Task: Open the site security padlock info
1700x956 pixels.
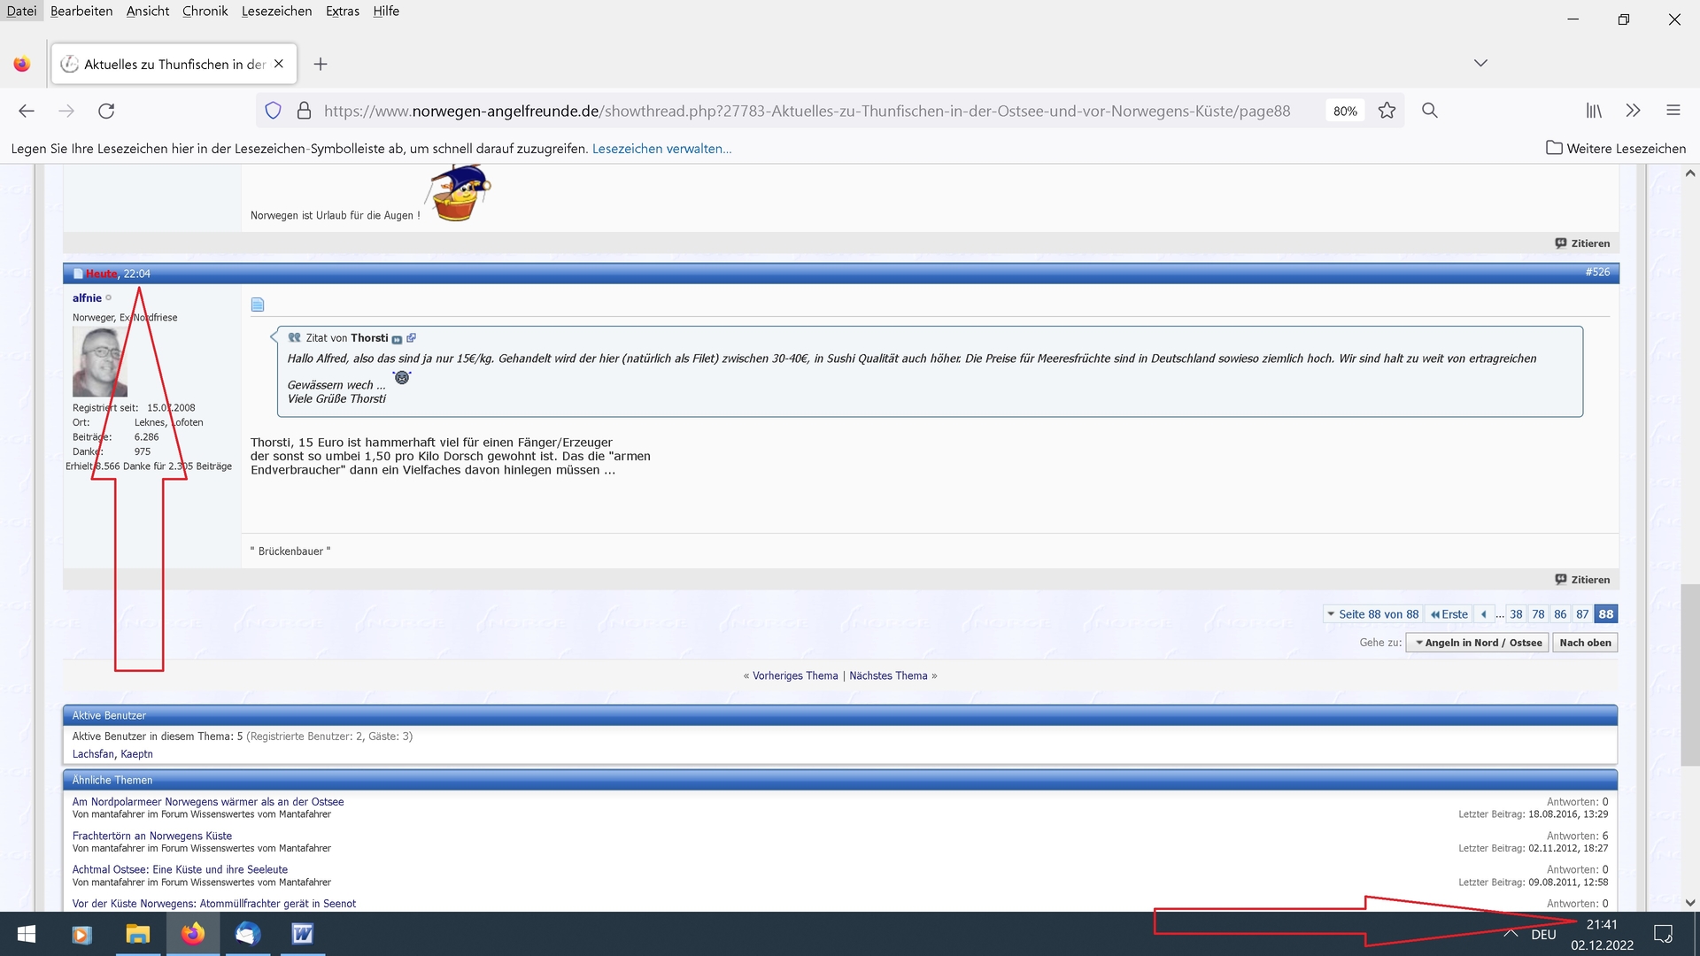Action: (x=304, y=111)
